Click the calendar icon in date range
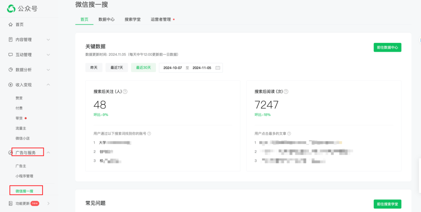This screenshot has width=421, height=212. [218, 68]
